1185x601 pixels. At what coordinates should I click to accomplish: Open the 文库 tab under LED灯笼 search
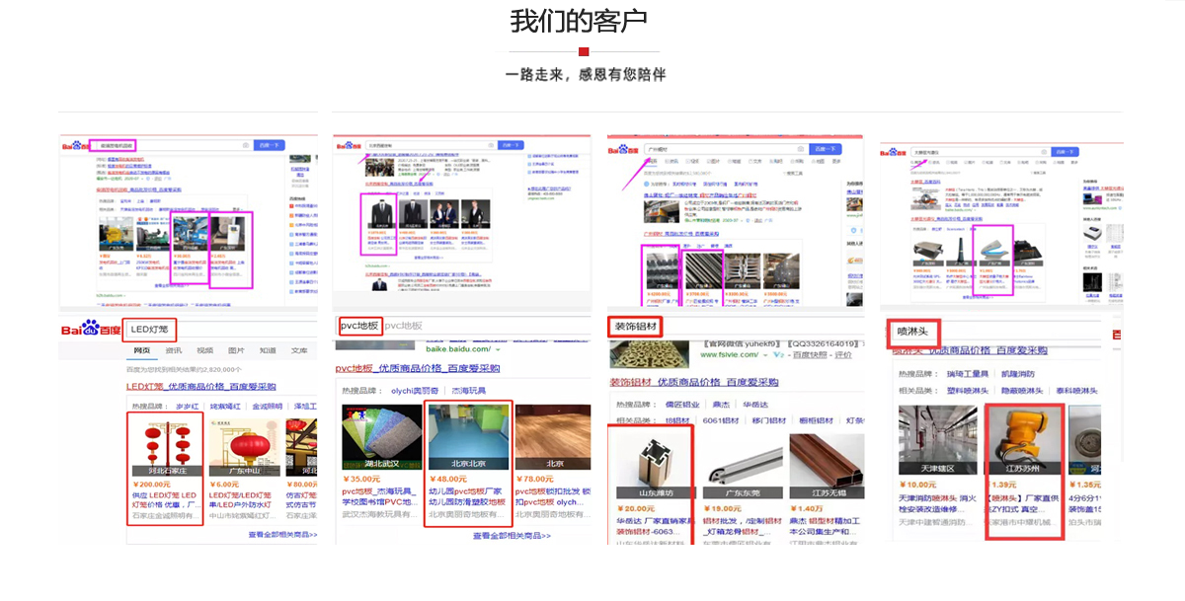(298, 350)
